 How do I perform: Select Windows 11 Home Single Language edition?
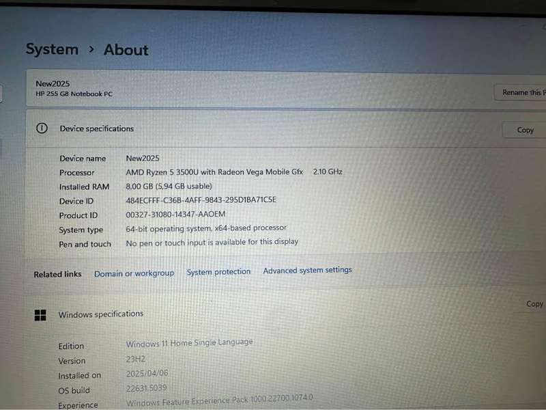189,343
